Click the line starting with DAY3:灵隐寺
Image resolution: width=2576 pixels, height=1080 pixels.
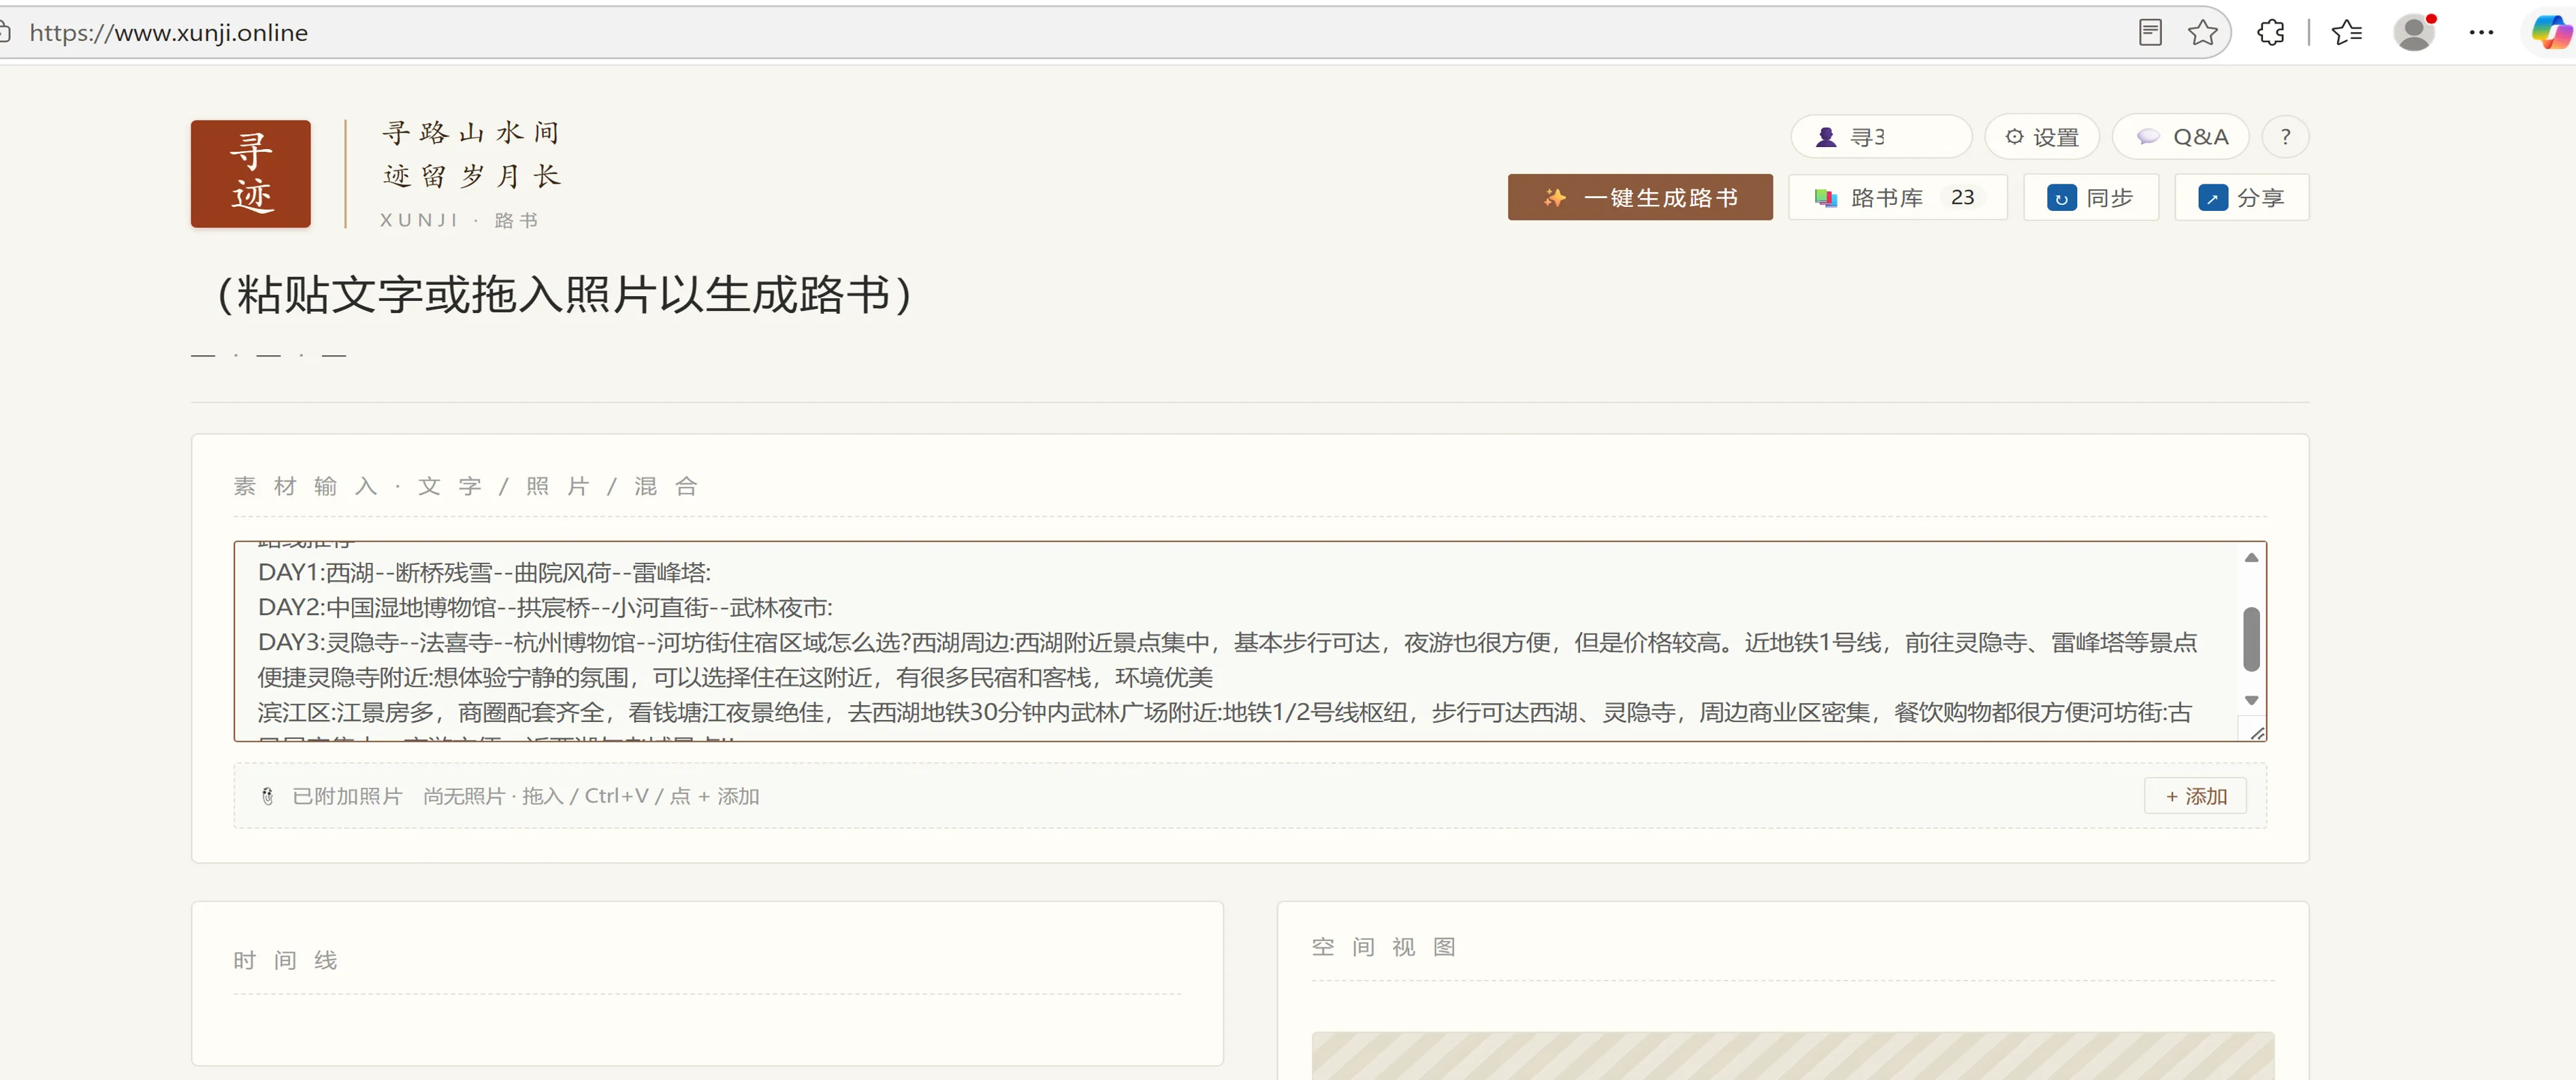[1227, 642]
